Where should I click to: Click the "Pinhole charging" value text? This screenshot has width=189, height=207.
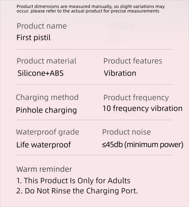tap(46, 110)
